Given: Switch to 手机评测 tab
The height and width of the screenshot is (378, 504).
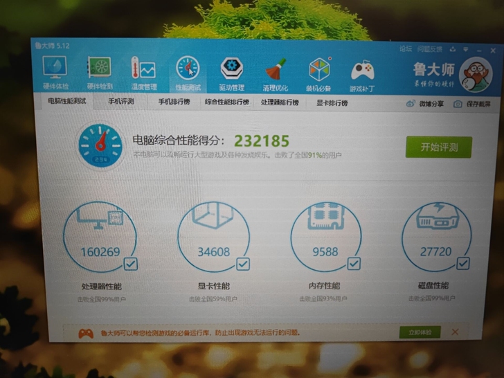Looking at the screenshot, I should tap(121, 101).
